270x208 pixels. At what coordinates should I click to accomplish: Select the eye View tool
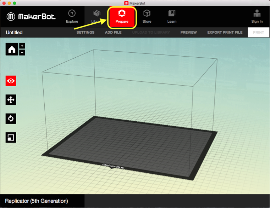tap(11, 81)
